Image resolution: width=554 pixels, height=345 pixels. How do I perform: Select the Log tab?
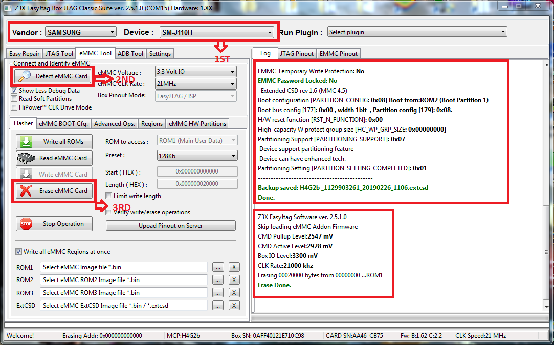tap(265, 53)
